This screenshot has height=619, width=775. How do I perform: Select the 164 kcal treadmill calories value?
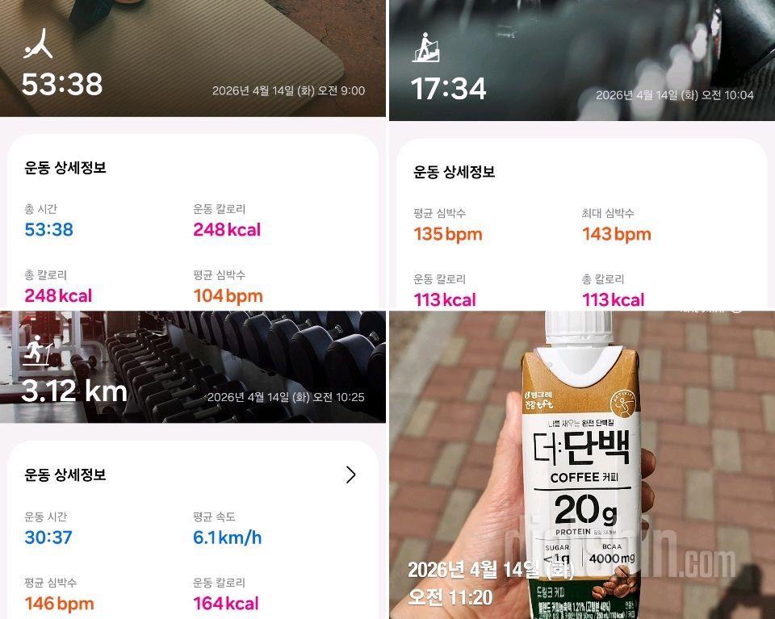coord(226,603)
